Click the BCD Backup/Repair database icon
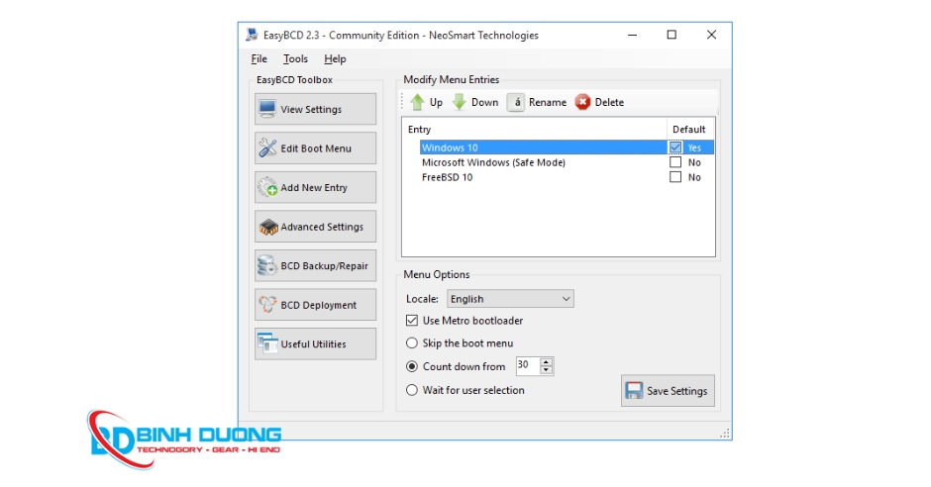931x487 pixels. (267, 265)
